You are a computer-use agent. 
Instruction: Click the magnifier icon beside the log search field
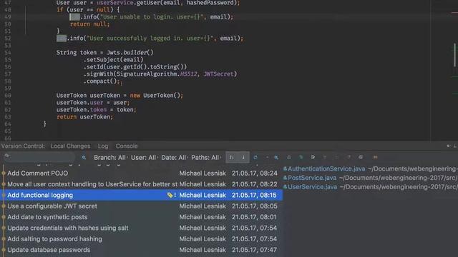(x=84, y=157)
